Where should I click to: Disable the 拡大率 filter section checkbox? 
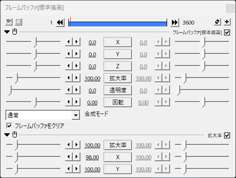pos(227,136)
